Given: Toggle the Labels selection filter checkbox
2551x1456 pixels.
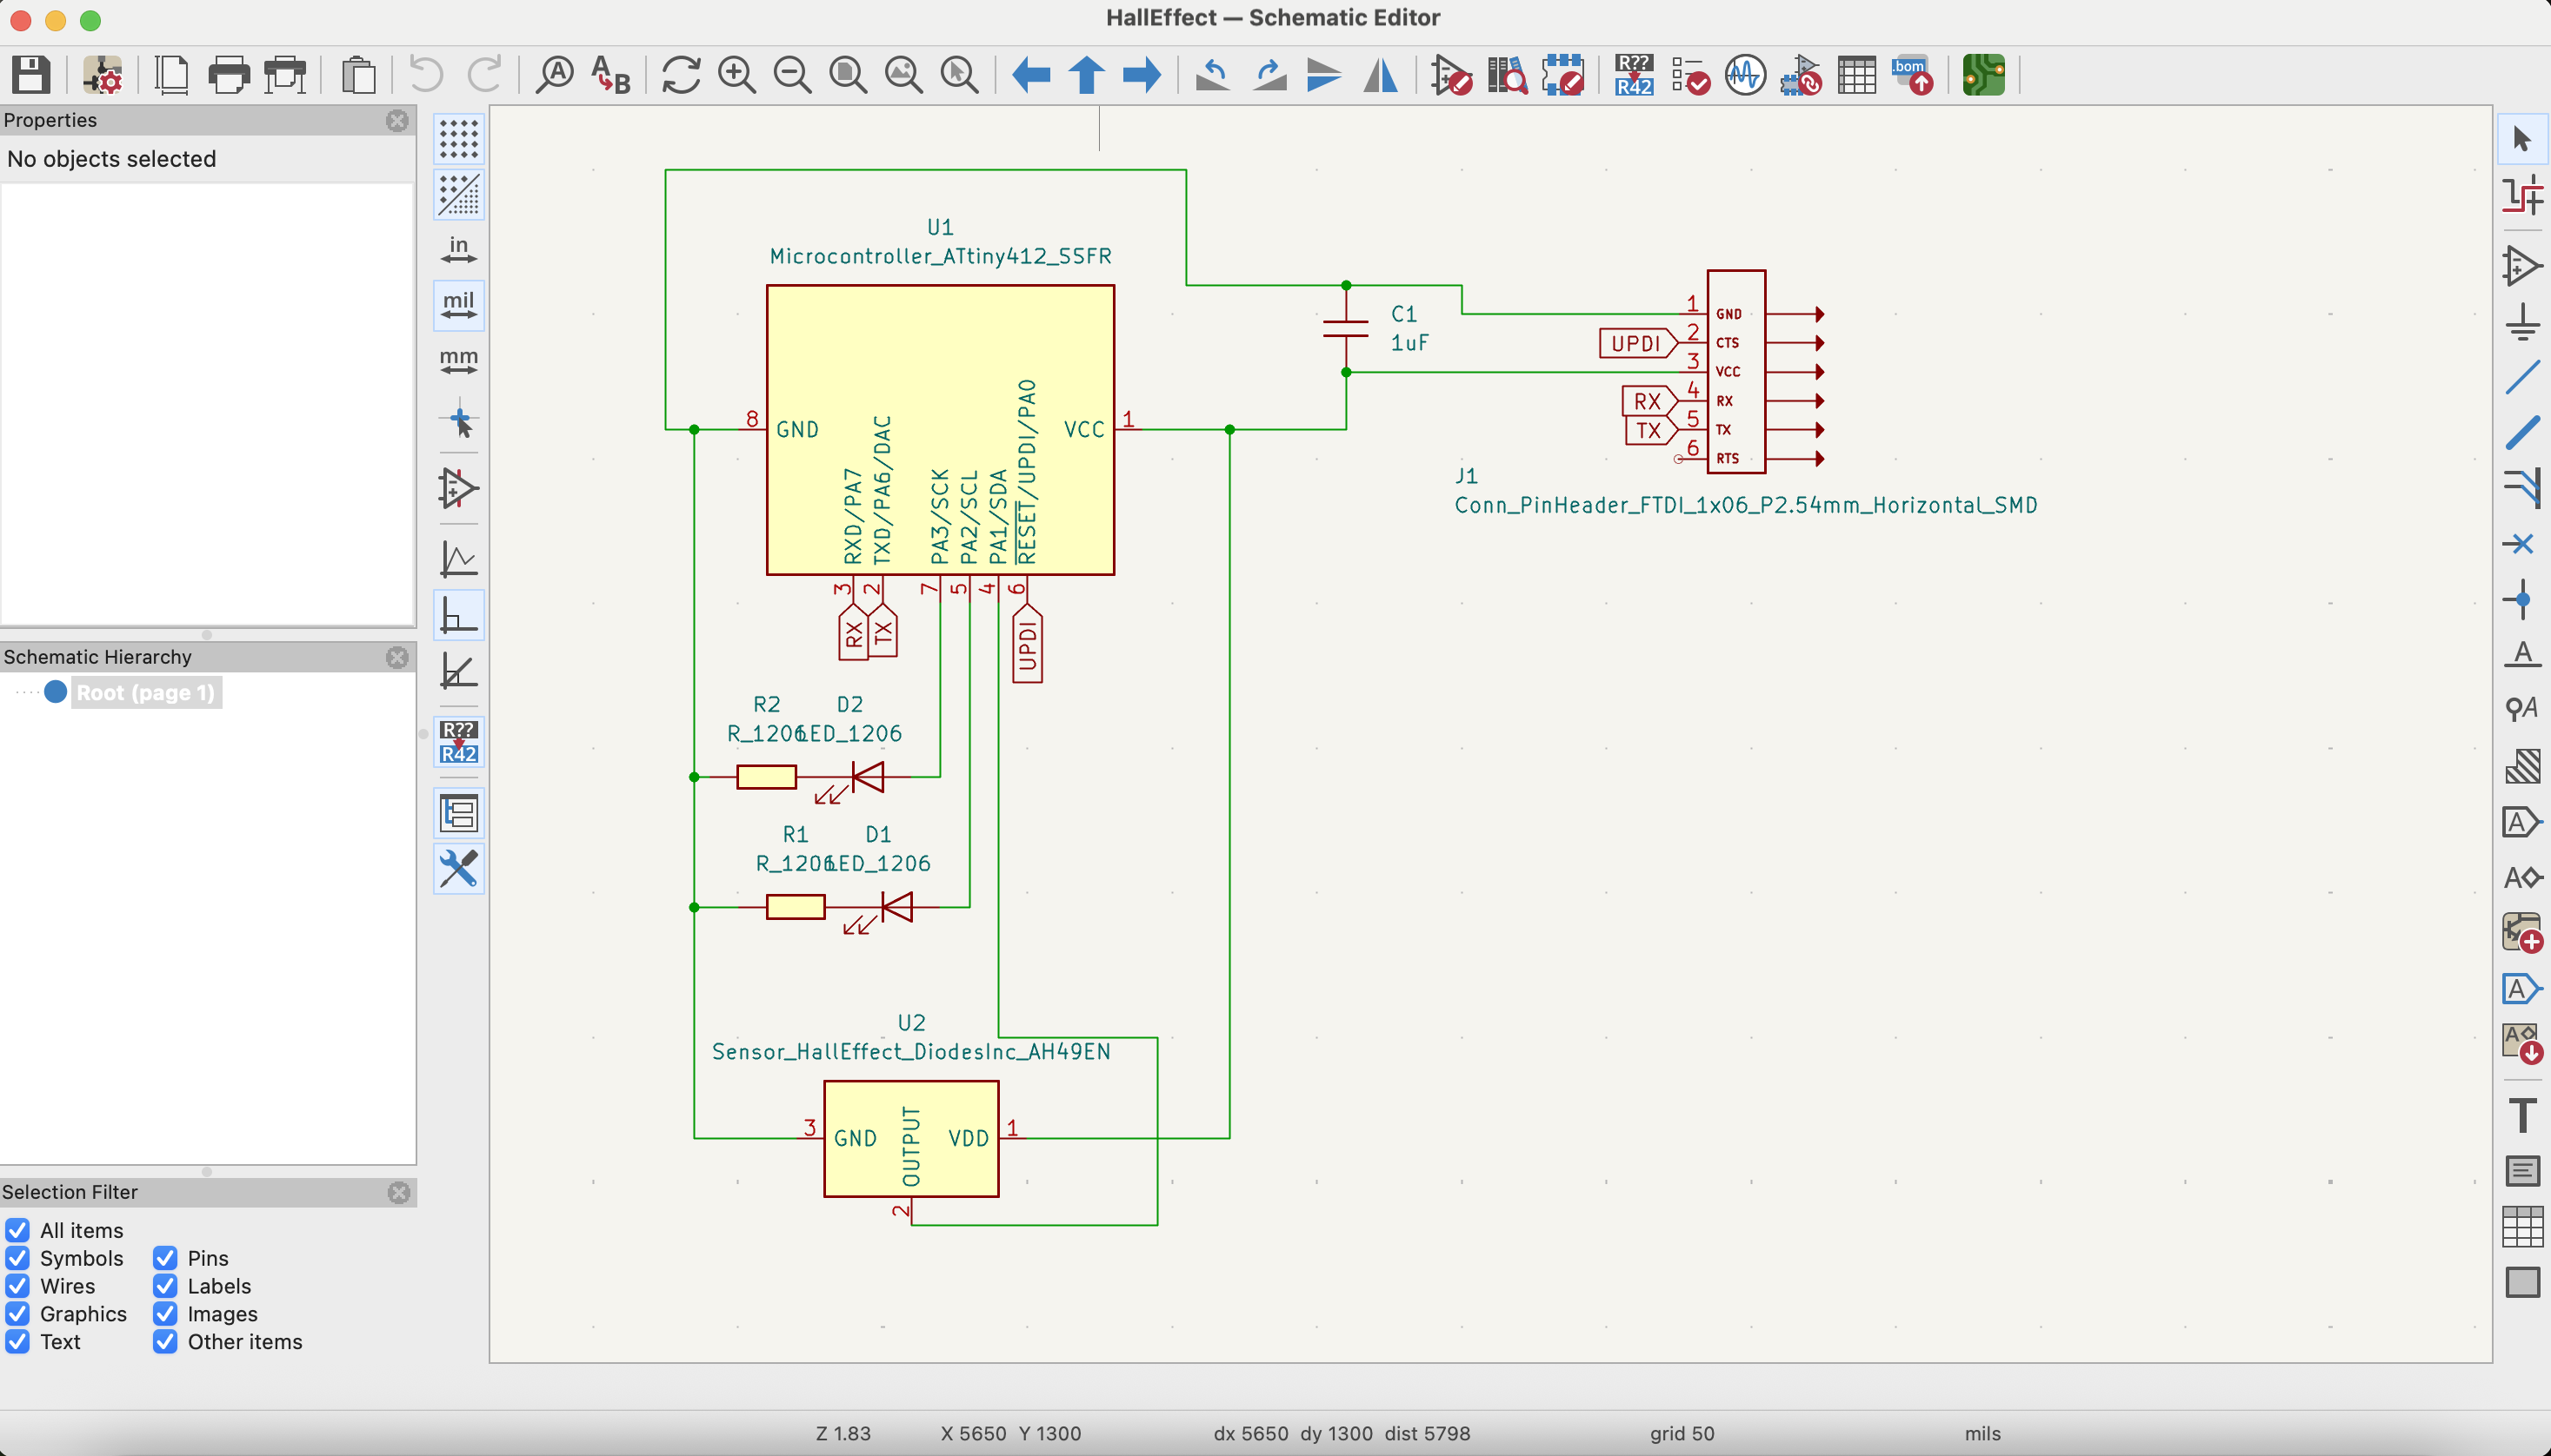Looking at the screenshot, I should (x=165, y=1286).
